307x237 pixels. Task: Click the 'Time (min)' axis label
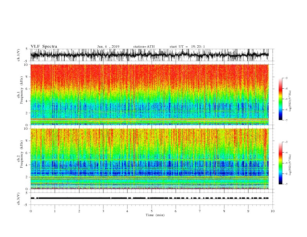[155, 215]
